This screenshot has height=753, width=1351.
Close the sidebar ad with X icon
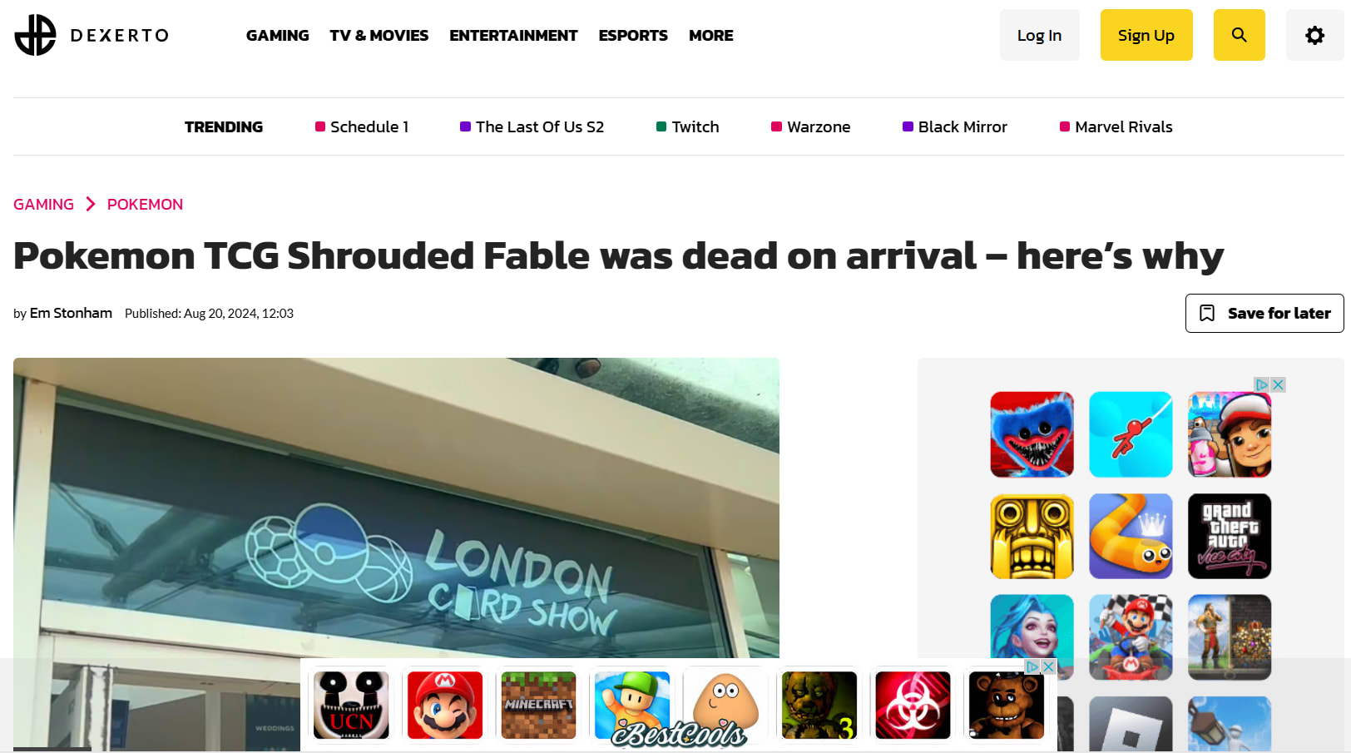pyautogui.click(x=1279, y=384)
